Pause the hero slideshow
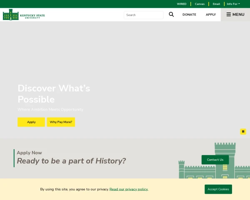This screenshot has height=200, width=250. pos(243,132)
